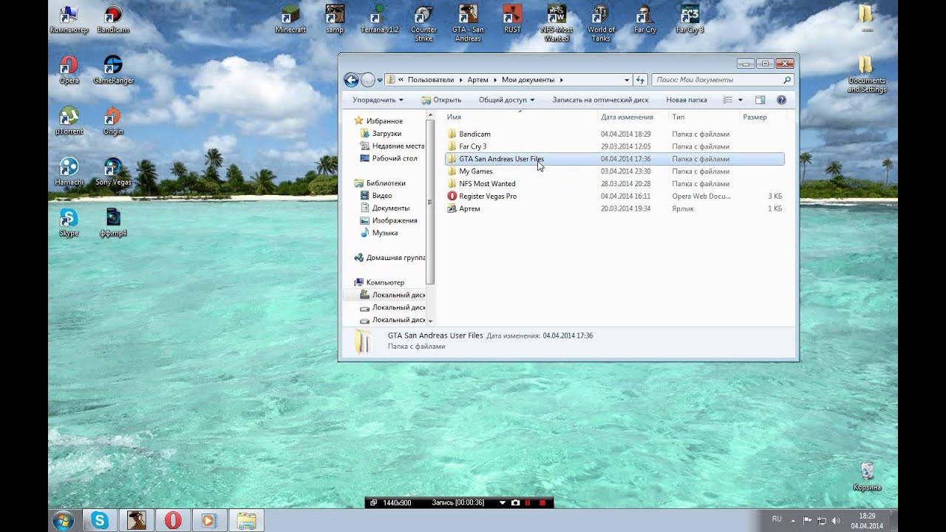Show hidden tray icons arrow
The width and height of the screenshot is (946, 532).
(794, 520)
